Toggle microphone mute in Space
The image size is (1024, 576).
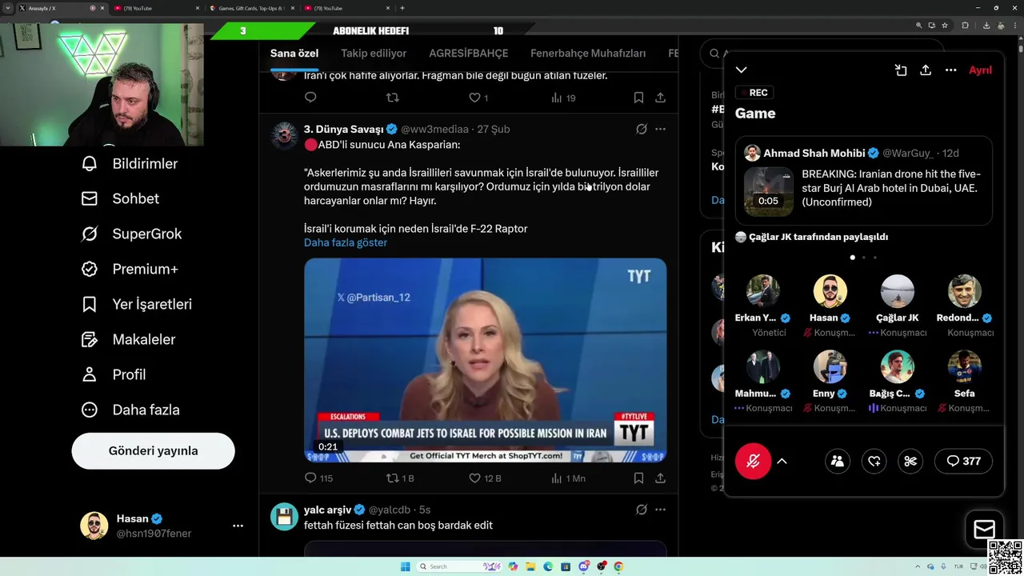click(x=753, y=461)
